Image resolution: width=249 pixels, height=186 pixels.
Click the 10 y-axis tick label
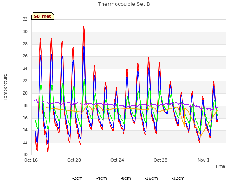click(25, 155)
